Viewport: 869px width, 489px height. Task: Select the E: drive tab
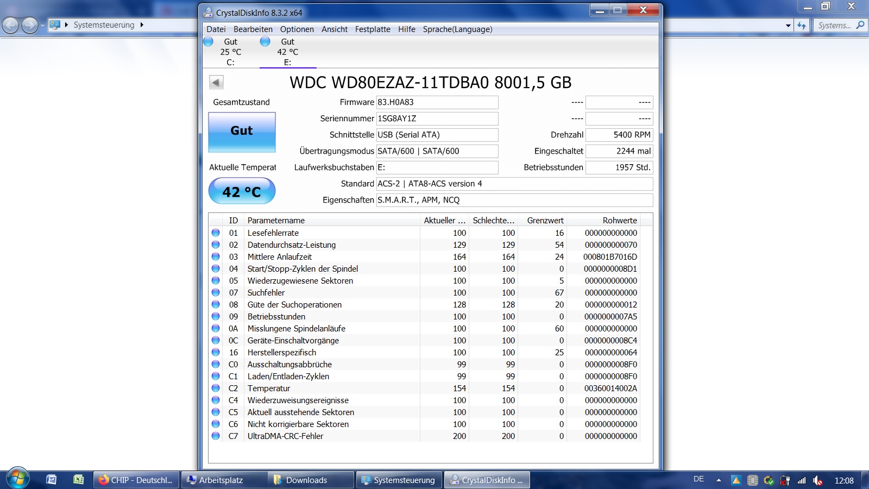coord(288,52)
